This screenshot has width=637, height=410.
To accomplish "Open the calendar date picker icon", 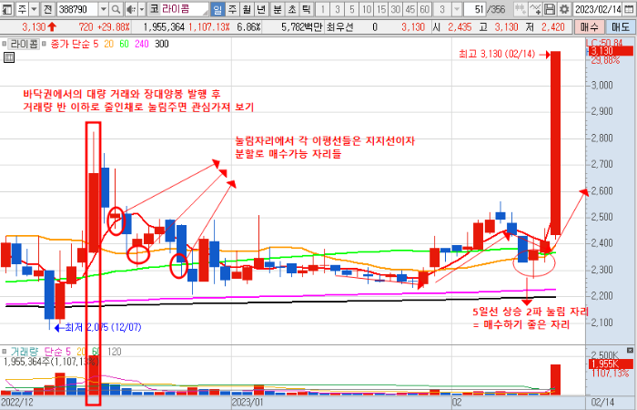I will point(630,9).
